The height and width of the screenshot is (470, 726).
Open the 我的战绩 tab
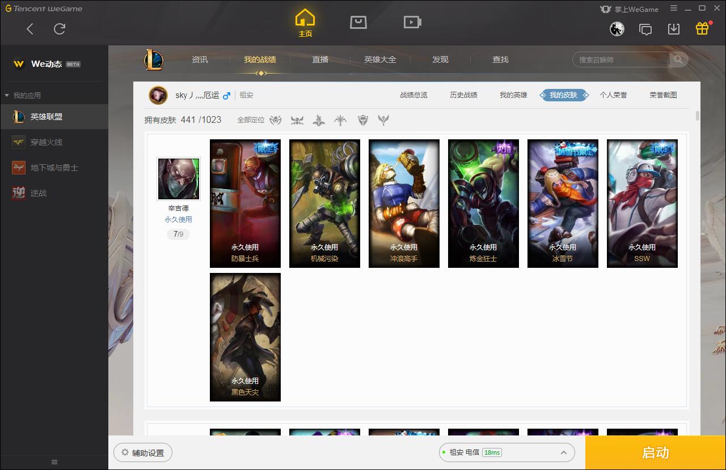[260, 59]
